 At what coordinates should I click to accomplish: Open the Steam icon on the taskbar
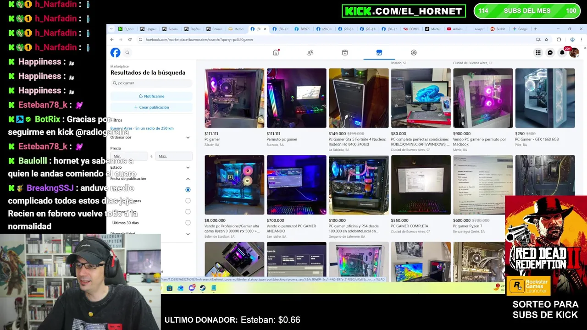pos(203,288)
